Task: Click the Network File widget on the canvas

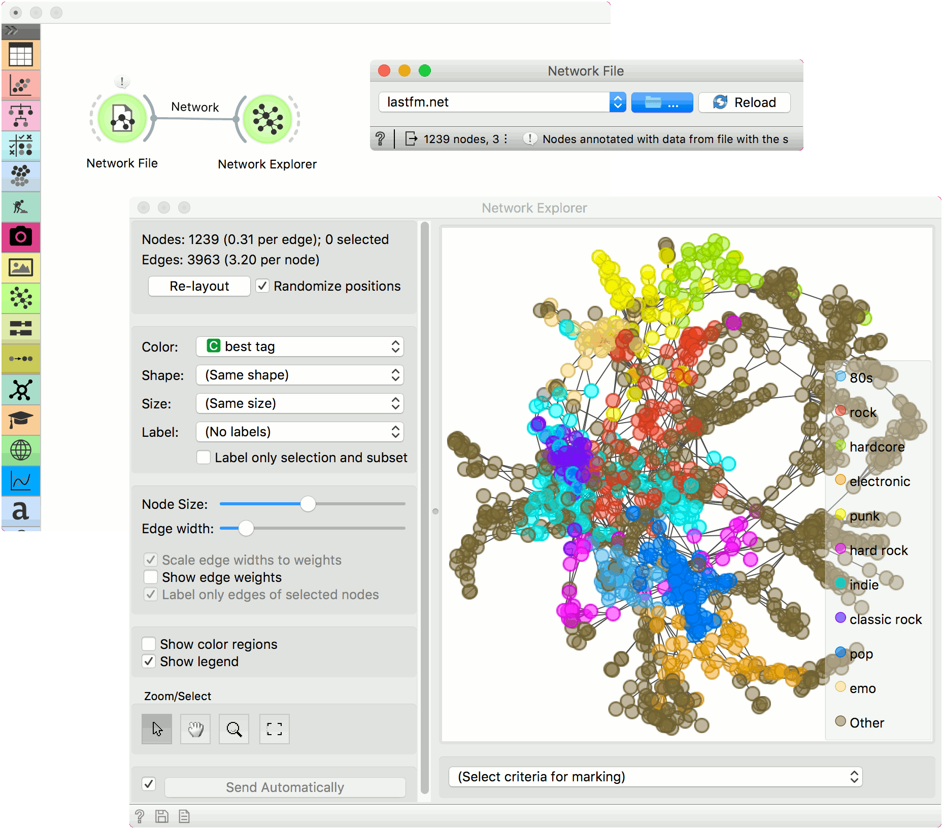Action: [x=121, y=118]
